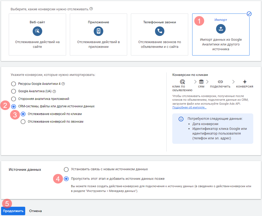This screenshot has height=216, width=262.
Task: Select Сторонняя аналитика приложений radio button
Action: pos(14,99)
